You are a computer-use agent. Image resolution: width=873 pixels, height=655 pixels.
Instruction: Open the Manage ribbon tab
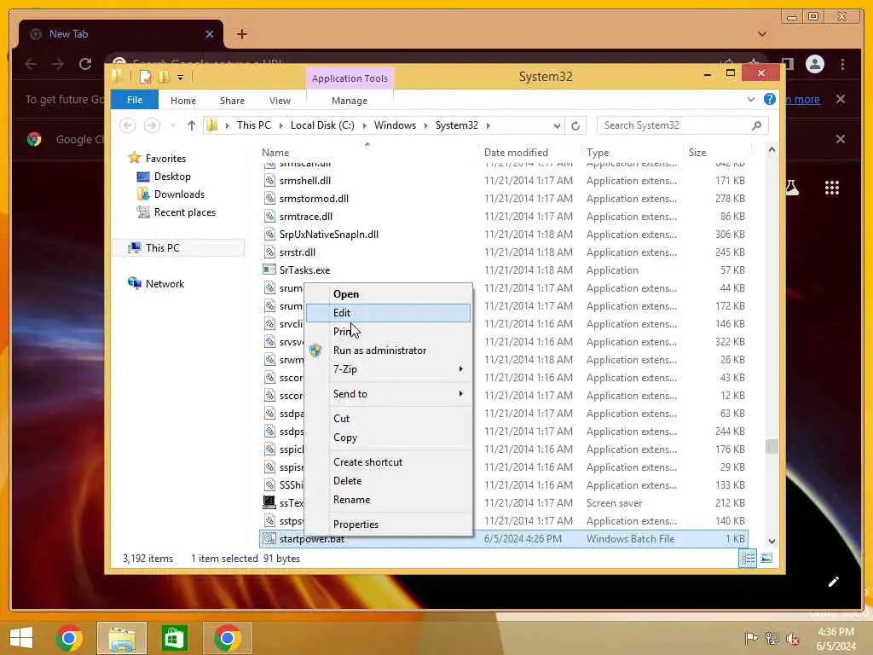349,101
